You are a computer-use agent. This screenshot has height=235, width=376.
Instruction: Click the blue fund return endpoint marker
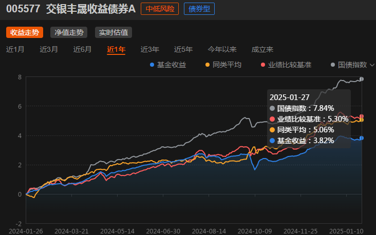click(362, 138)
